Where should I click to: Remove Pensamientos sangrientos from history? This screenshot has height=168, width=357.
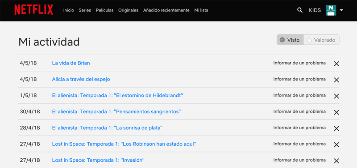(x=336, y=112)
